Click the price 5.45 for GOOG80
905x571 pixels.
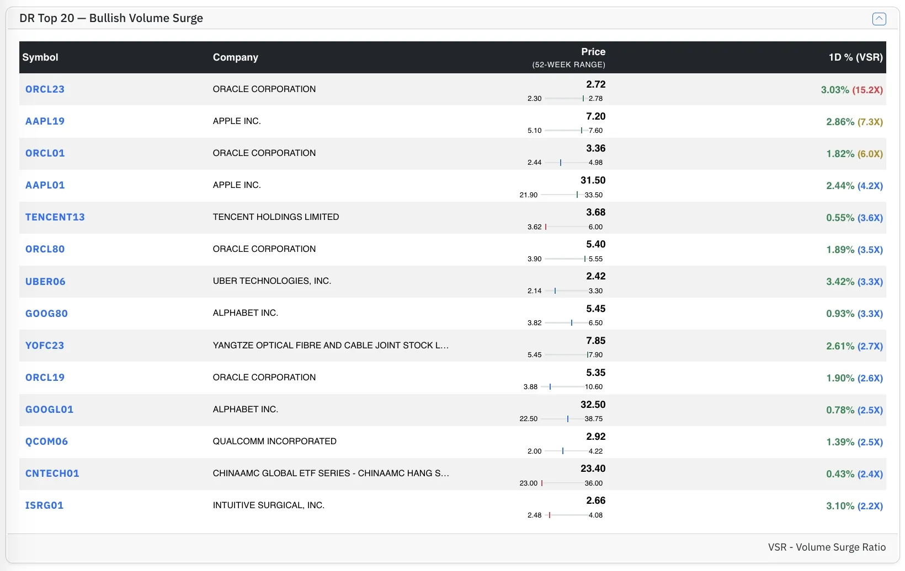[595, 309]
